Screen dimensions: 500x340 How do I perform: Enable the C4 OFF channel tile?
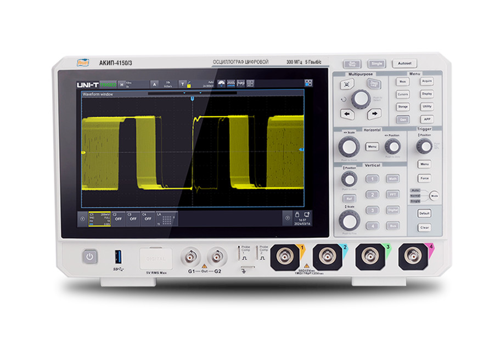(147, 218)
